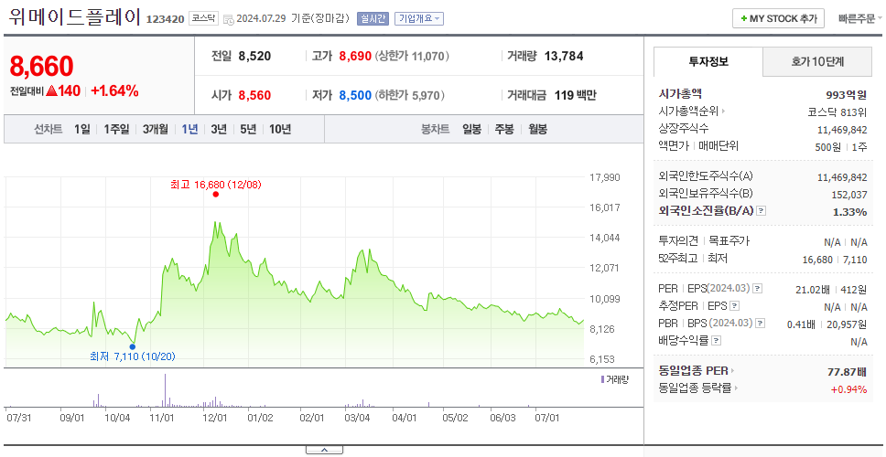Open the 빠른주문 dropdown
Image resolution: width=886 pixels, height=457 pixels.
point(860,18)
